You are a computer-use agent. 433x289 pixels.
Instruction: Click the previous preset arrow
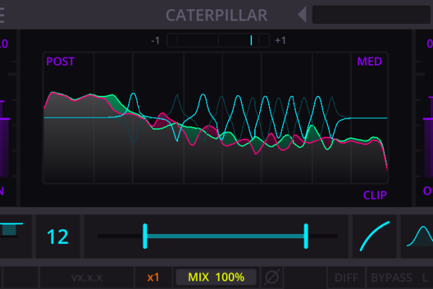tap(301, 15)
